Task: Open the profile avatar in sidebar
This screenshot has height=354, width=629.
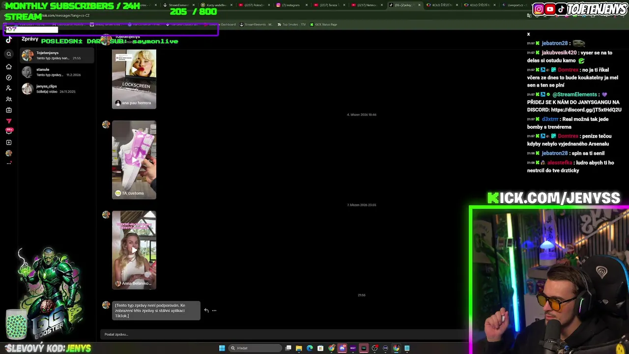Action: (x=9, y=153)
